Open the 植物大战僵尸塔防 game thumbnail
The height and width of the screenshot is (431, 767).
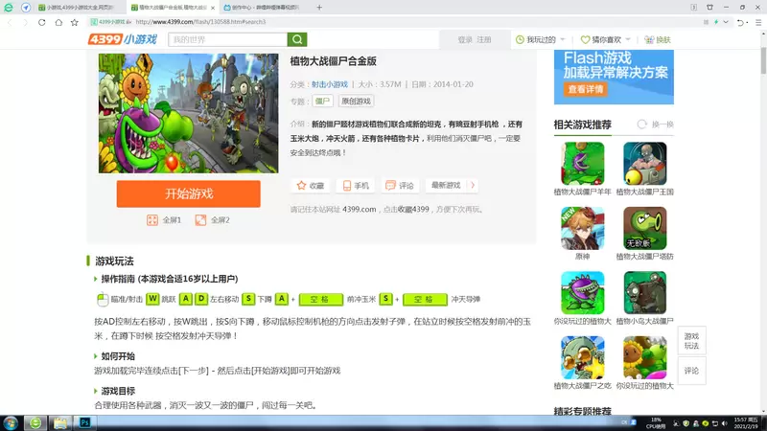pyautogui.click(x=644, y=228)
